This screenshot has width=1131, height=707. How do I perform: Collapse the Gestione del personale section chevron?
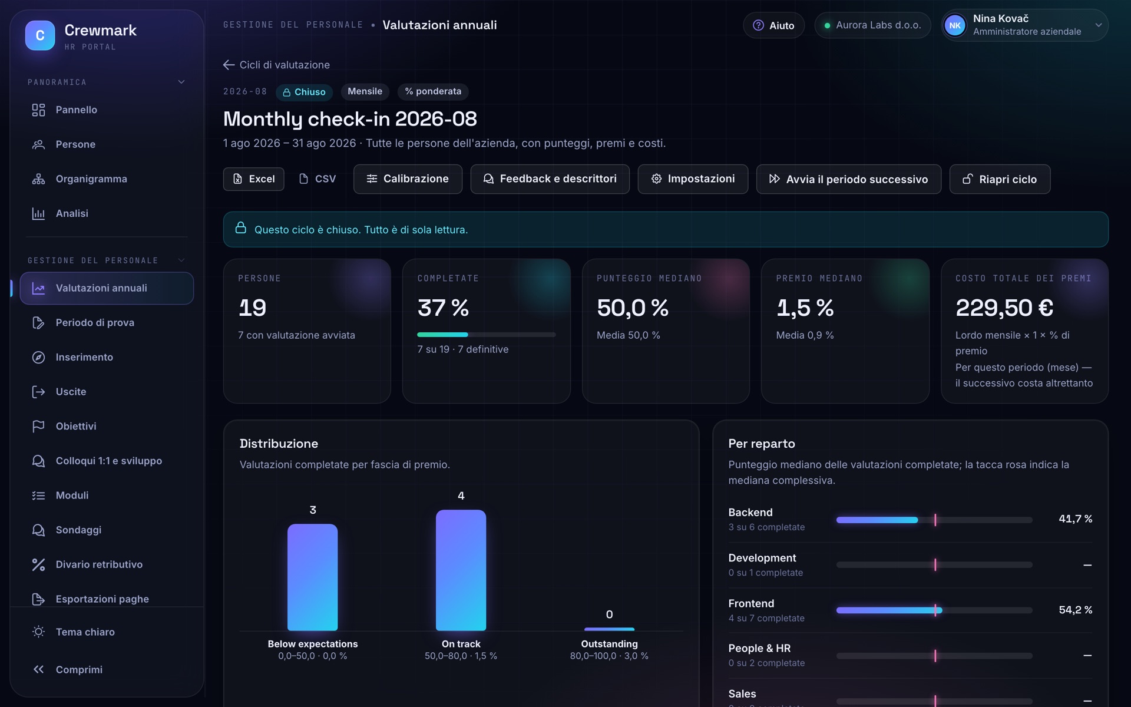pyautogui.click(x=181, y=260)
